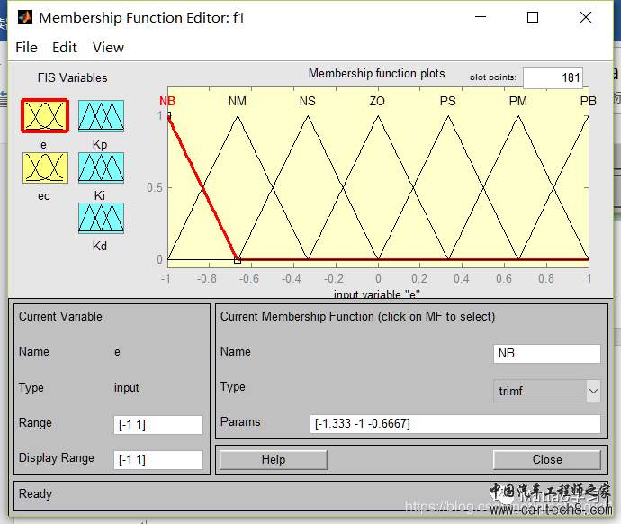
Task: Select the NS membership function label
Action: coord(307,101)
